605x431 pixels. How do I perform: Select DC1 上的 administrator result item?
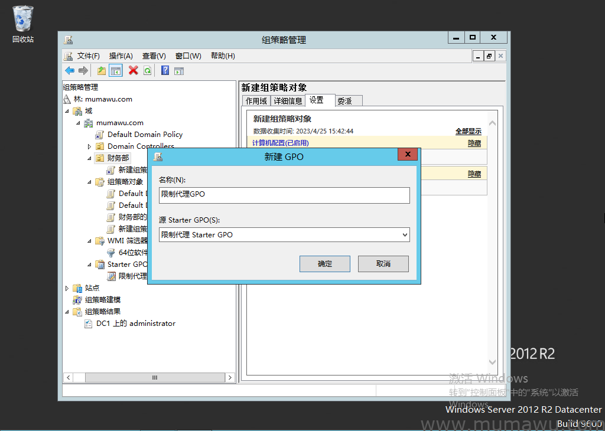[x=135, y=324]
